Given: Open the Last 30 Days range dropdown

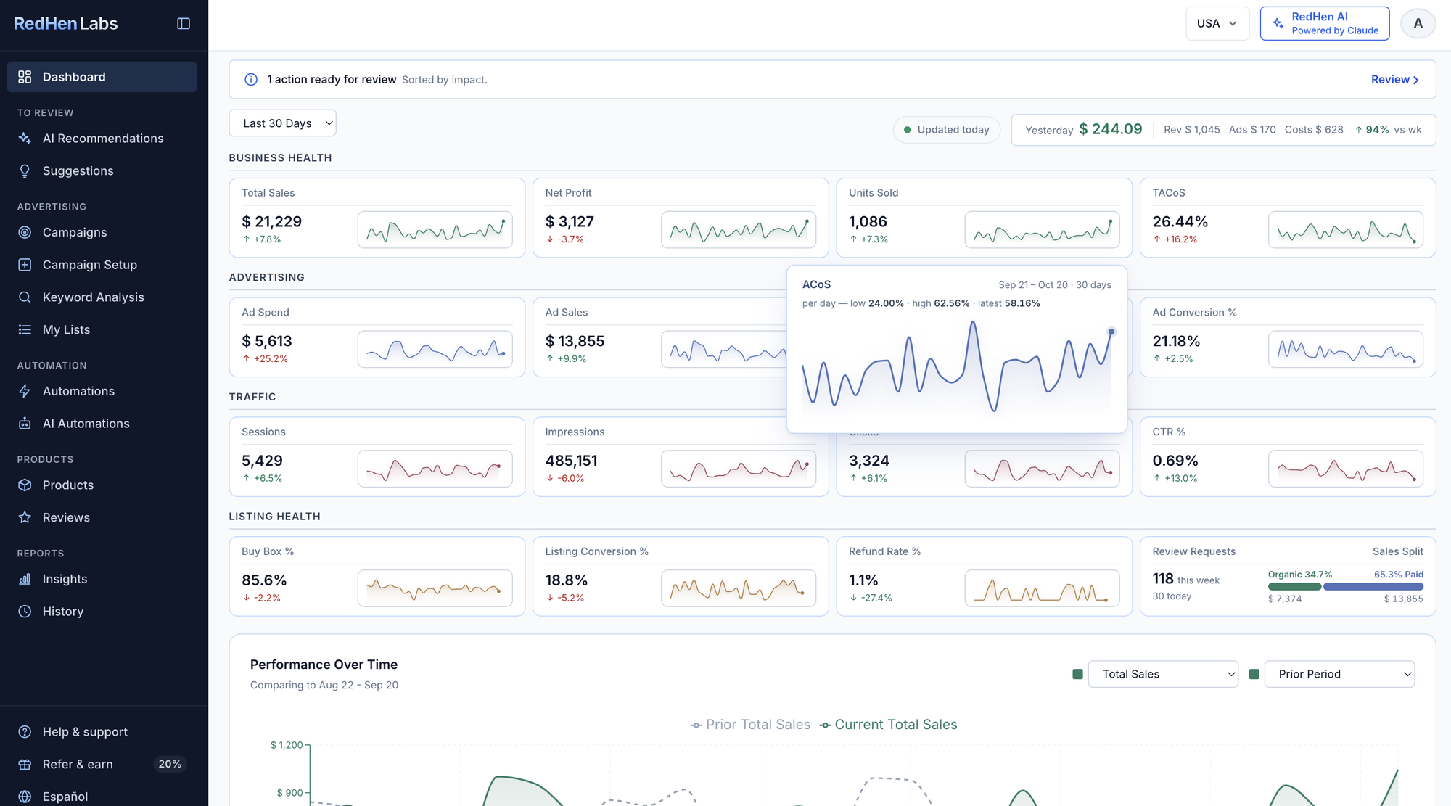Looking at the screenshot, I should 282,123.
